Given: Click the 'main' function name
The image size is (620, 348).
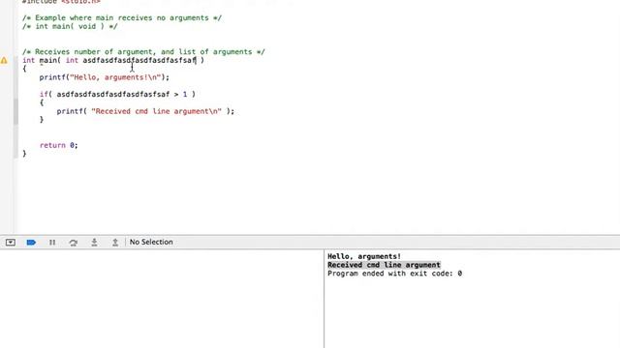Looking at the screenshot, I should (x=47, y=60).
